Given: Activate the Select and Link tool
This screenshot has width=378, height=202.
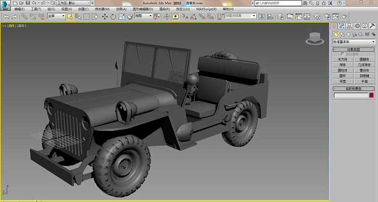Looking at the screenshot, I should (24, 17).
